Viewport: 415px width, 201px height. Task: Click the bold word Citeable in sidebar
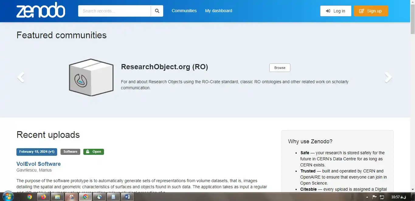coord(309,189)
